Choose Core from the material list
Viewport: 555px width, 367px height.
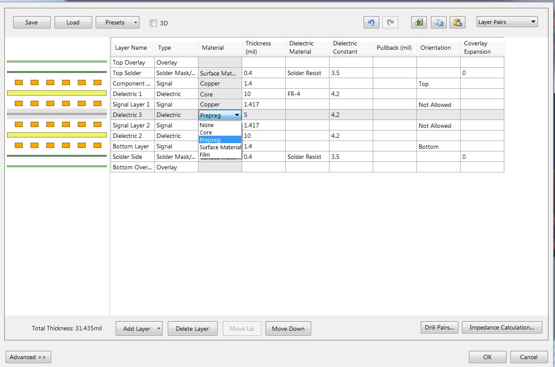point(206,132)
